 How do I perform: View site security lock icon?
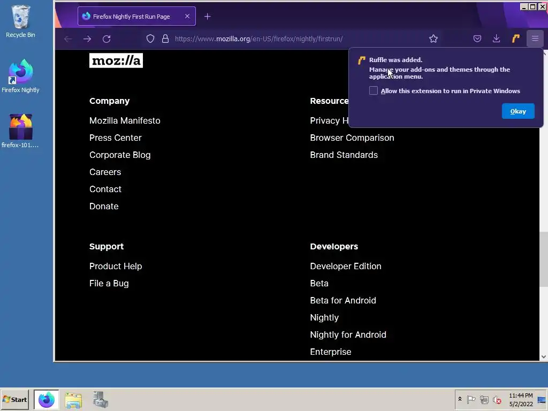165,39
